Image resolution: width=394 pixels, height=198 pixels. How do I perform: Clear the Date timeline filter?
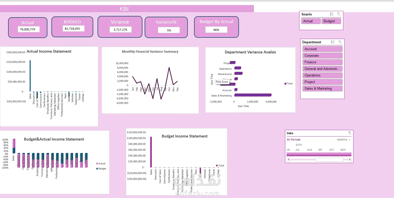349,133
